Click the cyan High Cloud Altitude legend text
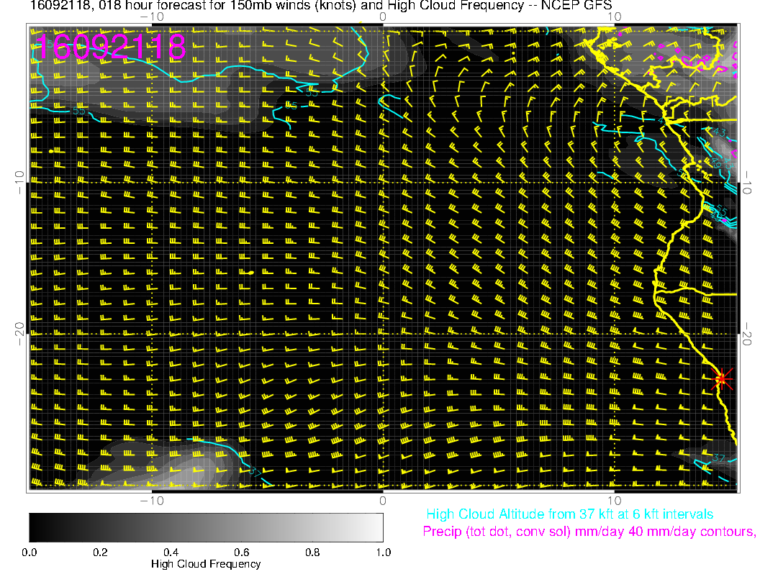 569,514
